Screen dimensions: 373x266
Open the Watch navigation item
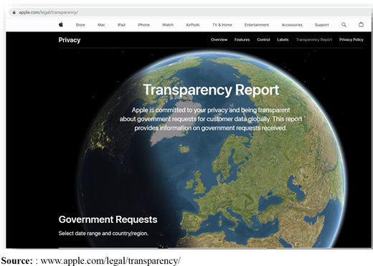tap(168, 25)
